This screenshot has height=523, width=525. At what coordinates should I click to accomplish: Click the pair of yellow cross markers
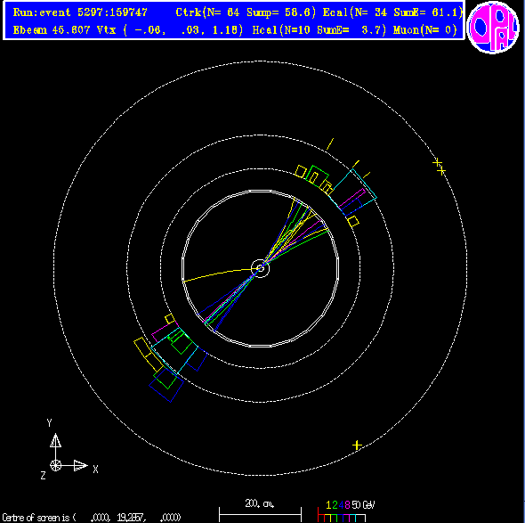click(x=439, y=167)
